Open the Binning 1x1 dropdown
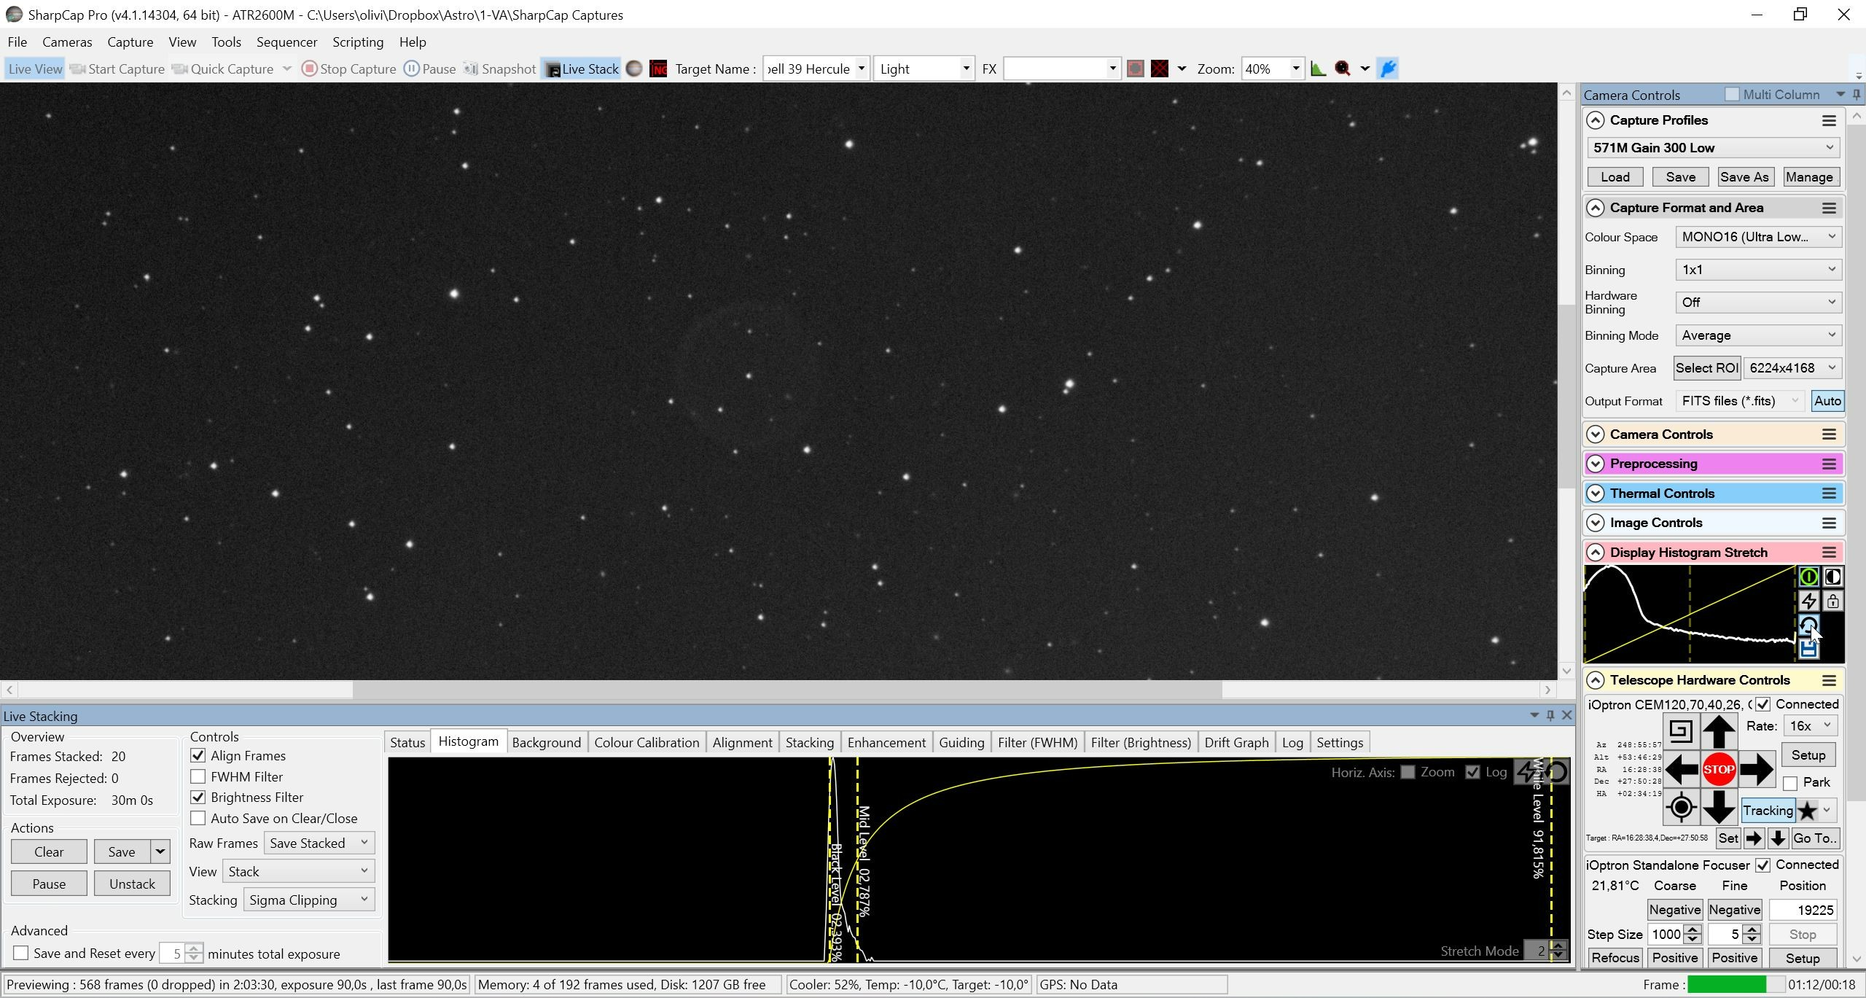The height and width of the screenshot is (998, 1866). 1758,270
